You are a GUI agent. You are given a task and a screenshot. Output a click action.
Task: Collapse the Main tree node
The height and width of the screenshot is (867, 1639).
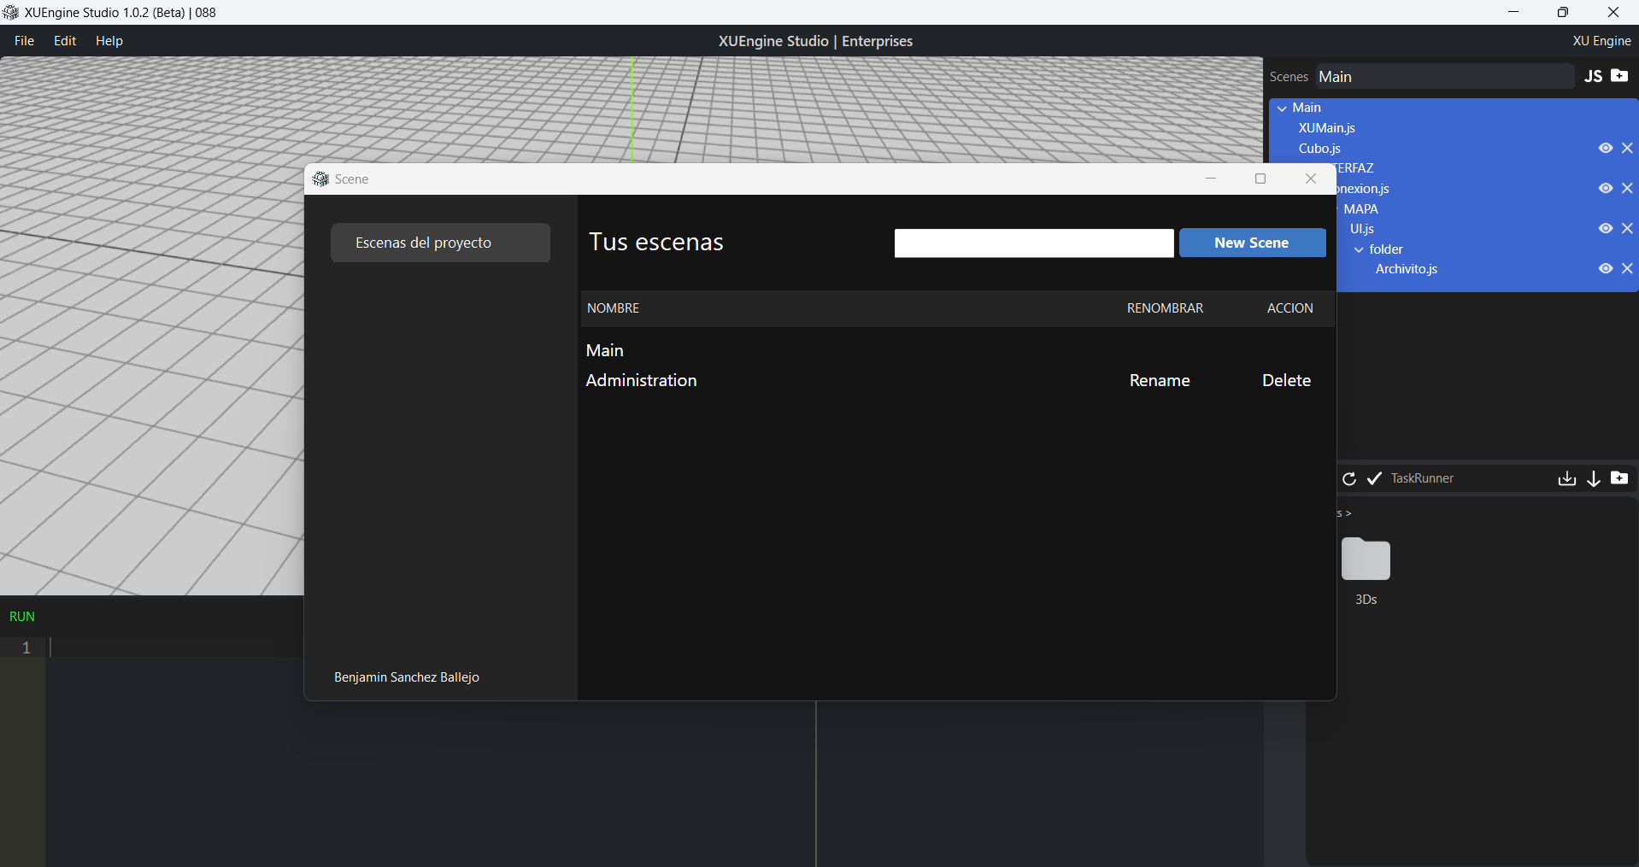[x=1282, y=108]
